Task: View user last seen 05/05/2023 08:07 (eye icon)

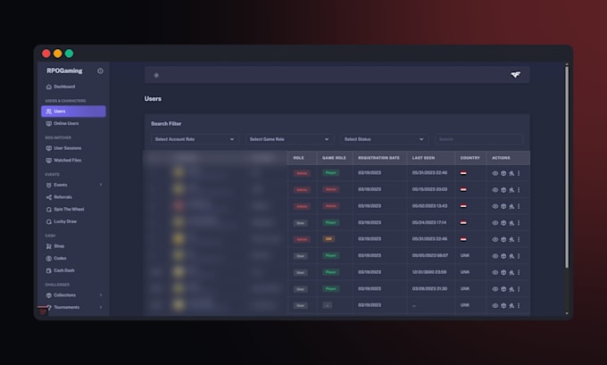Action: 495,256
